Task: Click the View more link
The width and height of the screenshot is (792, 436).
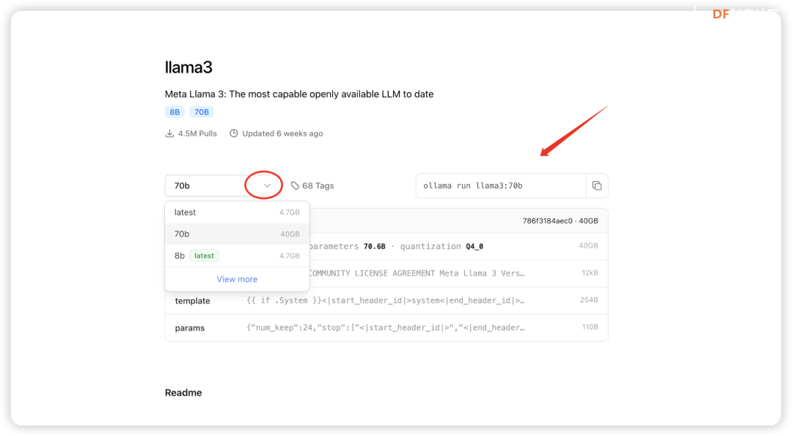Action: [237, 279]
